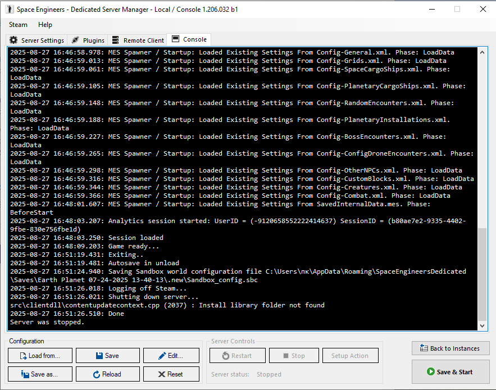Click the 'Install library folder not found' line
Viewport: 496px width, 390px height.
tap(167, 305)
